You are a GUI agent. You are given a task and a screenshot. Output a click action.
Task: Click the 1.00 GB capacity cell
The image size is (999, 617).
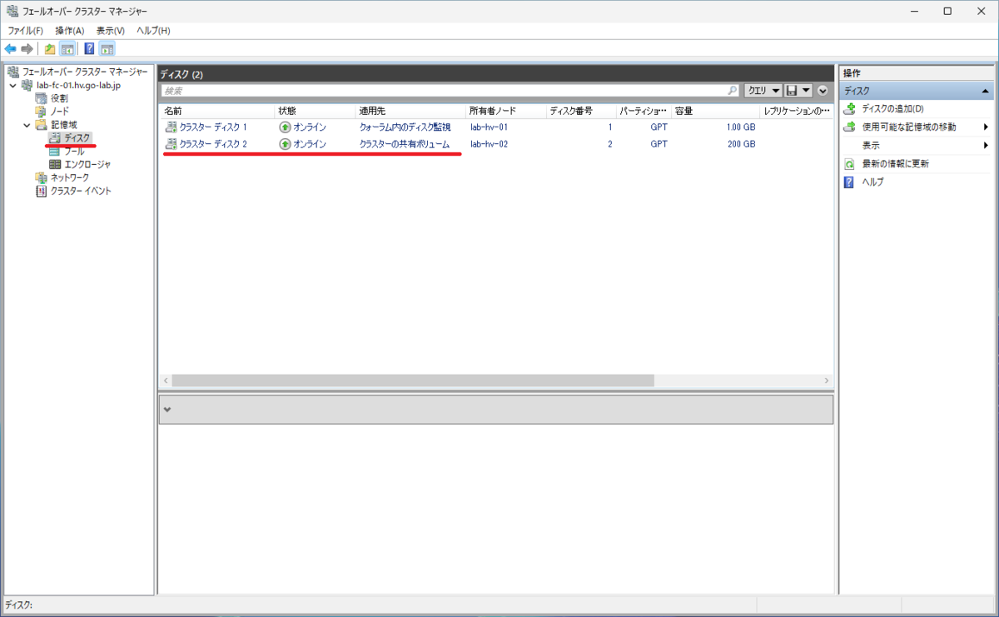coord(740,127)
